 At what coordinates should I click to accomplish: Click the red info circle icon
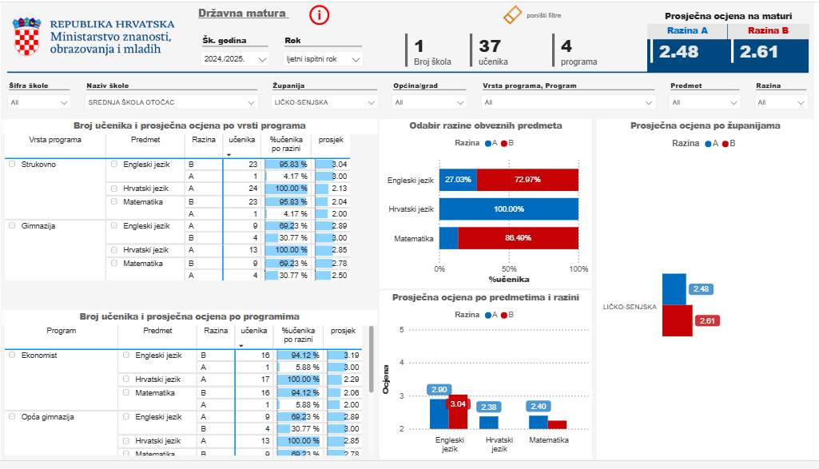[319, 15]
